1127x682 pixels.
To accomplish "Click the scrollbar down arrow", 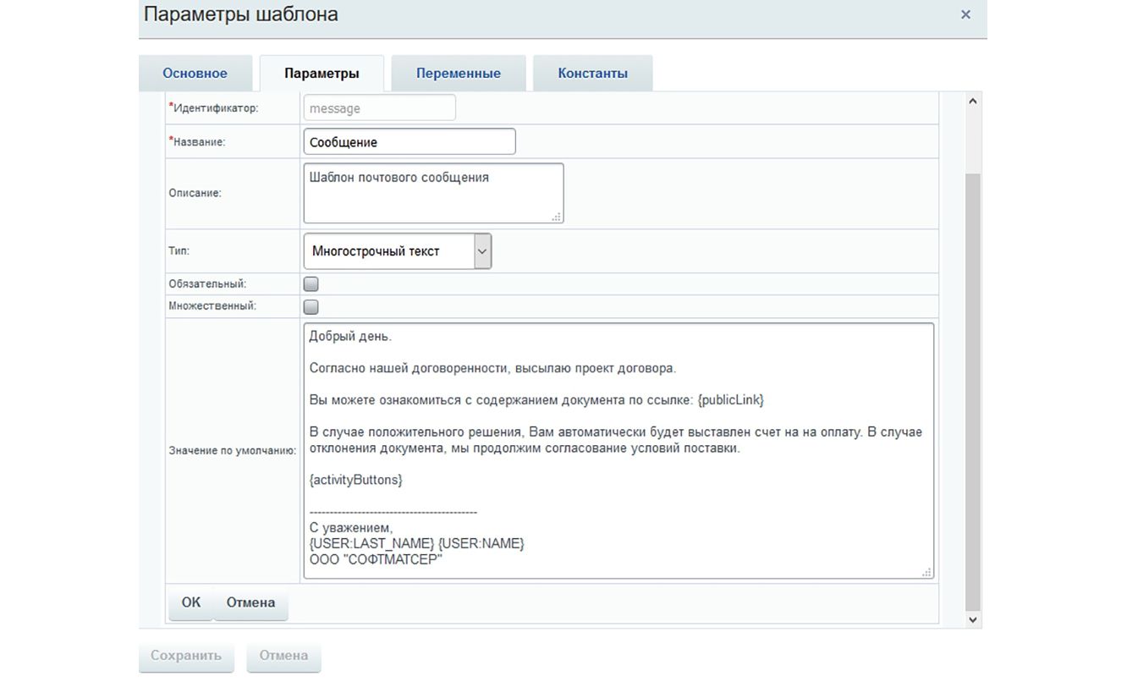I will click(972, 619).
